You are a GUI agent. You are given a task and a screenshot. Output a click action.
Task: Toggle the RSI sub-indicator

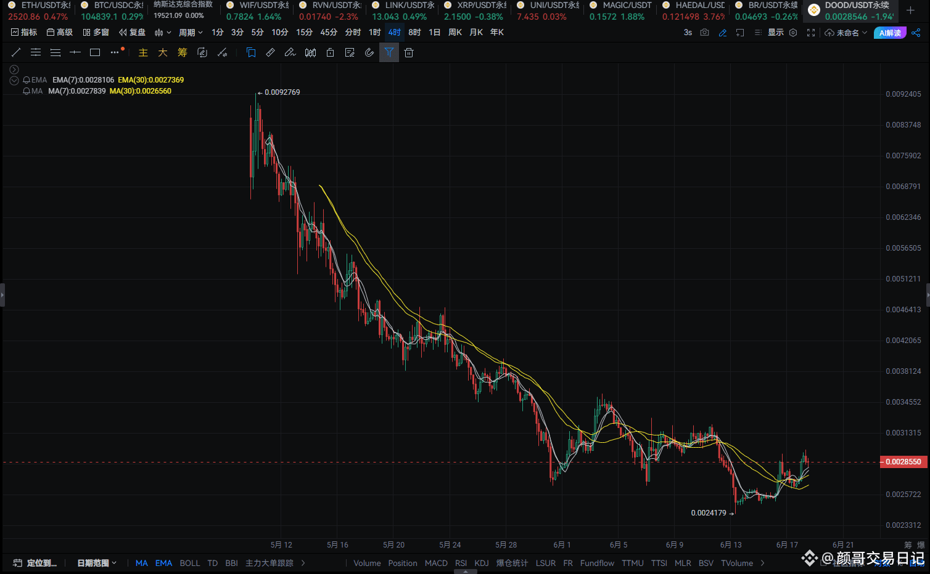(461, 563)
